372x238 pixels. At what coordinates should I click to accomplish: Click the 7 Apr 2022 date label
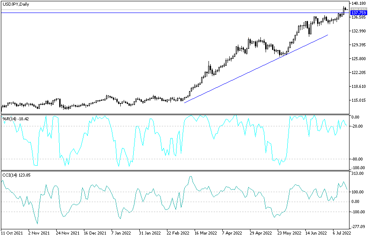point(232,233)
